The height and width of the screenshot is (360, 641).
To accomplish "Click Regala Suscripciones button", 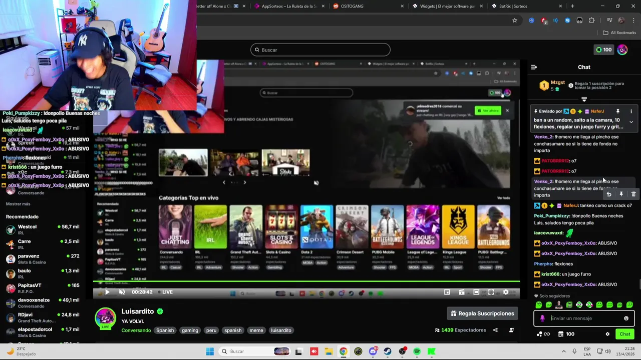I will click(x=483, y=313).
